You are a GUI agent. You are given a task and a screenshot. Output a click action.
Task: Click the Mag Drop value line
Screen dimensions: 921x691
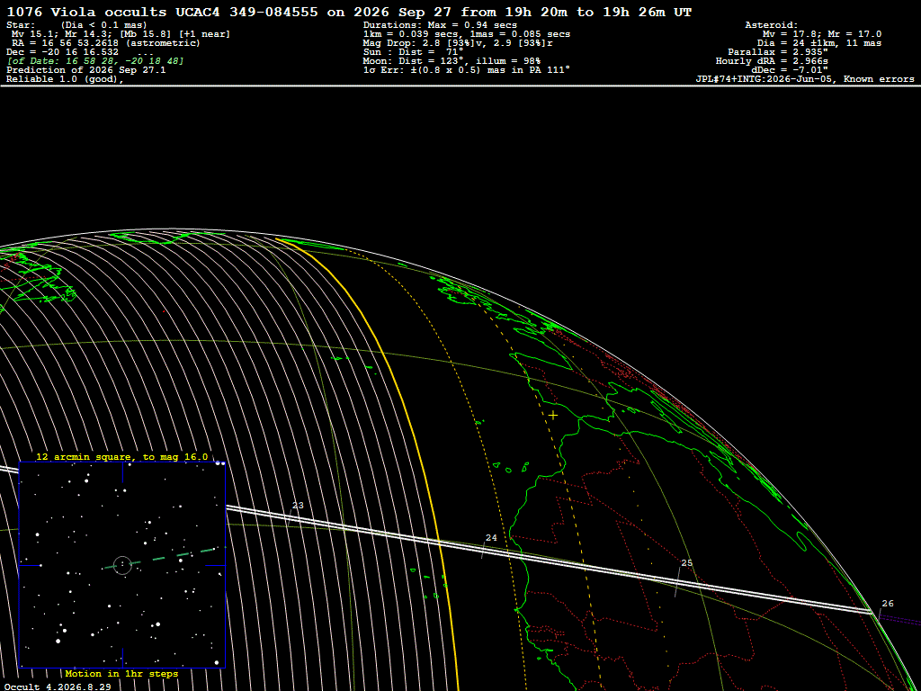coord(458,43)
